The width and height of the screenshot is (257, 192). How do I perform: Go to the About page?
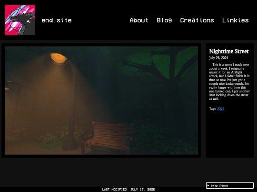click(x=139, y=20)
